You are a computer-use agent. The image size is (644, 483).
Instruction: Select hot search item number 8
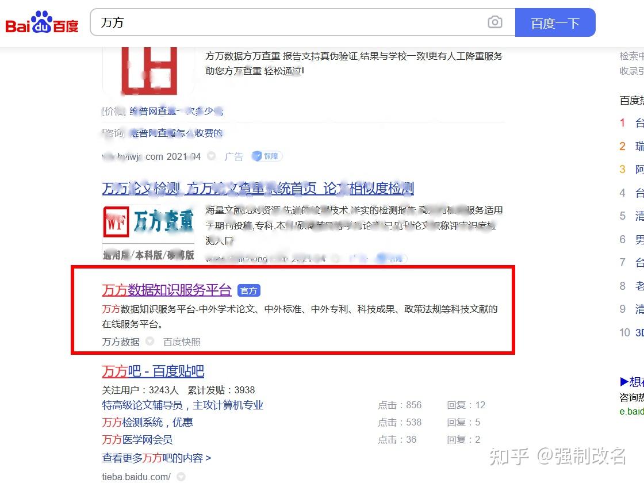[631, 285]
